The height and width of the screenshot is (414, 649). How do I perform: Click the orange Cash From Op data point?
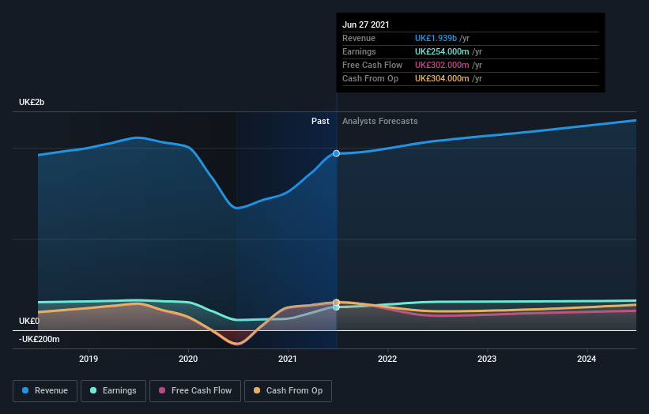pos(336,303)
